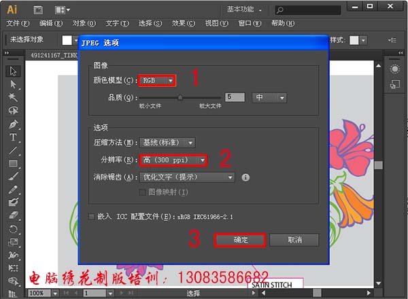Open the anti-aliasing dropdown

click(187, 177)
